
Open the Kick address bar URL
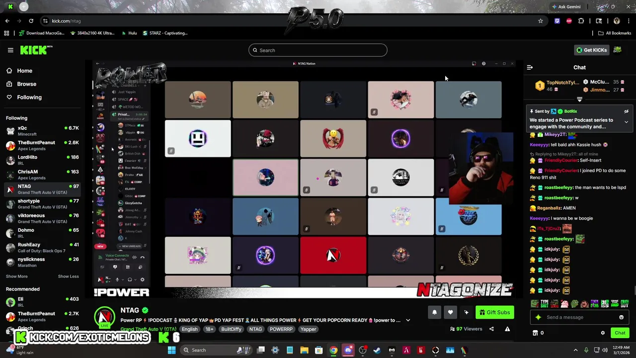66,21
